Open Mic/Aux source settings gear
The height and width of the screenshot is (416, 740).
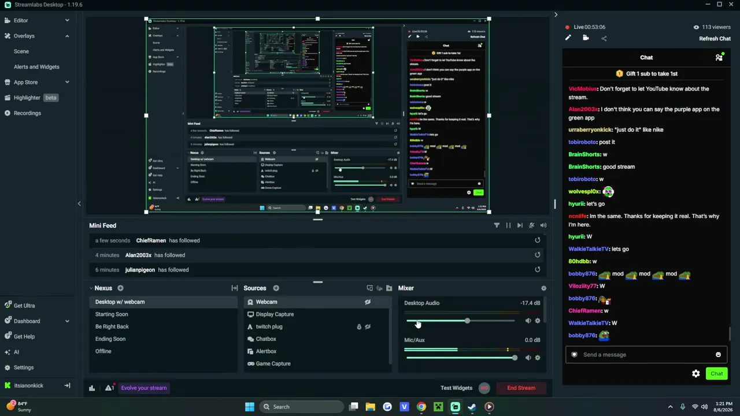[538, 358]
